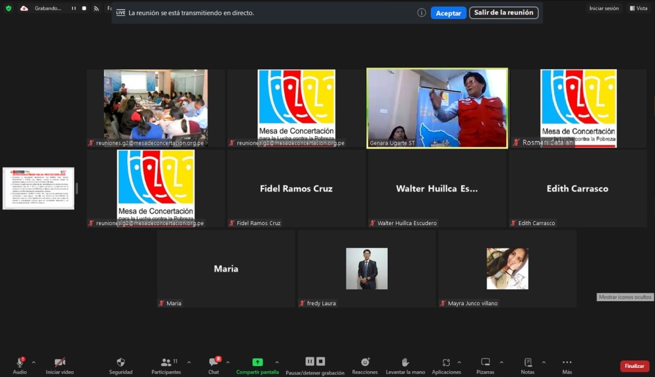This screenshot has height=377, width=655.
Task: Click the Reacciones emoji icon
Action: (x=365, y=362)
